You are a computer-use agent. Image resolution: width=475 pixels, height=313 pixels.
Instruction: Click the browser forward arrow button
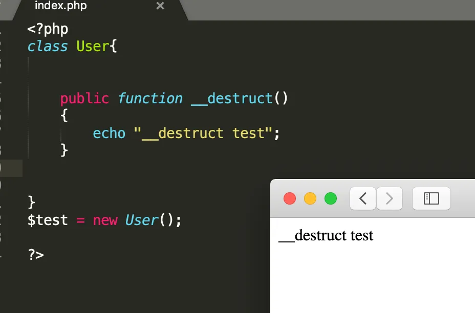tap(390, 198)
